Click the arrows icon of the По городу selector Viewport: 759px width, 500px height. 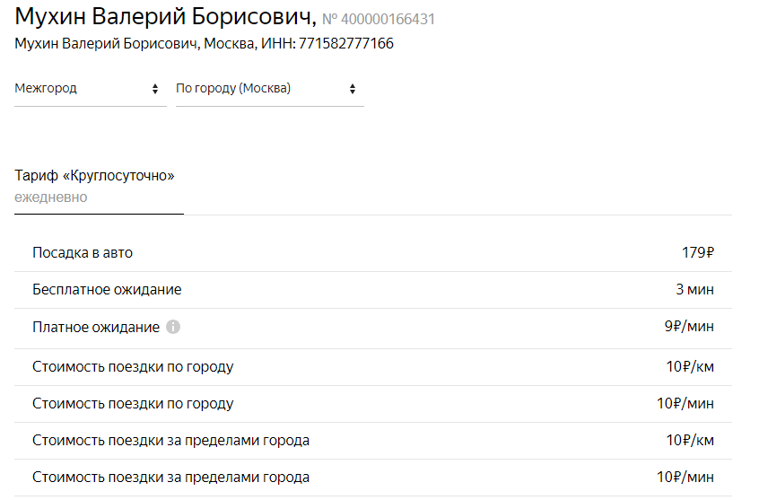353,89
